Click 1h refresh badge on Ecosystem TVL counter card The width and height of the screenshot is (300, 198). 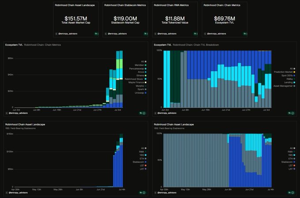tap(245, 34)
